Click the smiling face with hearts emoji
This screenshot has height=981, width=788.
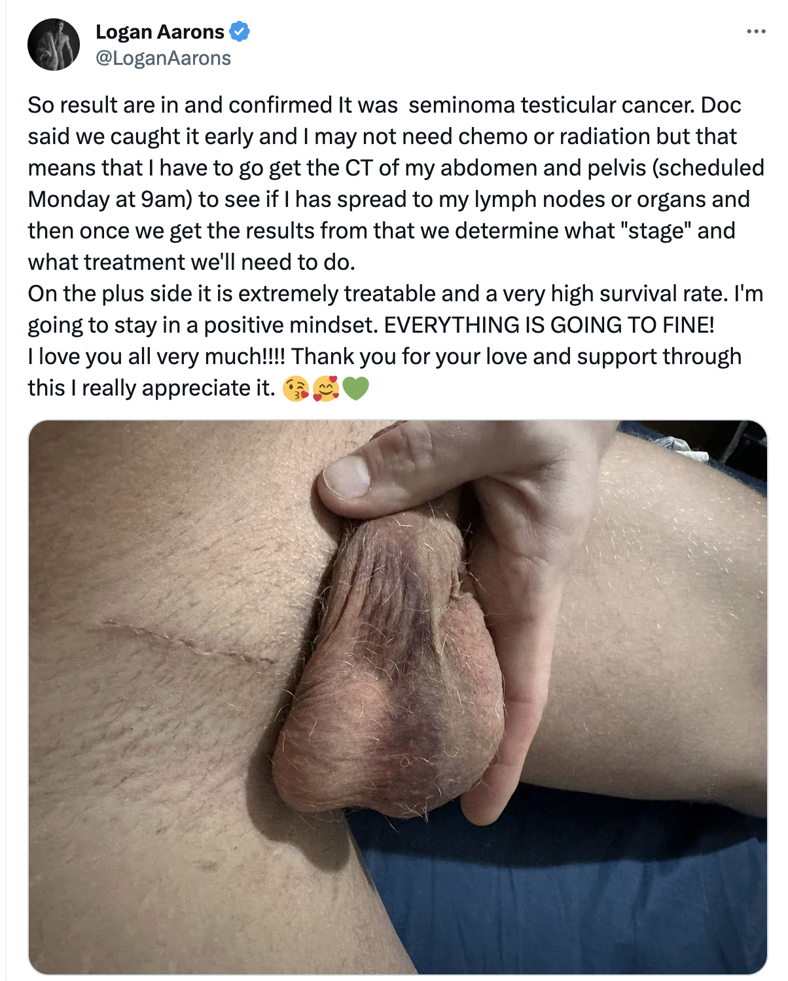pos(325,389)
